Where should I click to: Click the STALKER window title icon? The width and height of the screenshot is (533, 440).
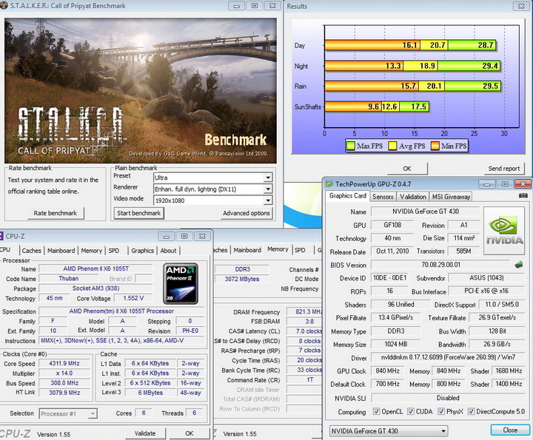(4, 6)
